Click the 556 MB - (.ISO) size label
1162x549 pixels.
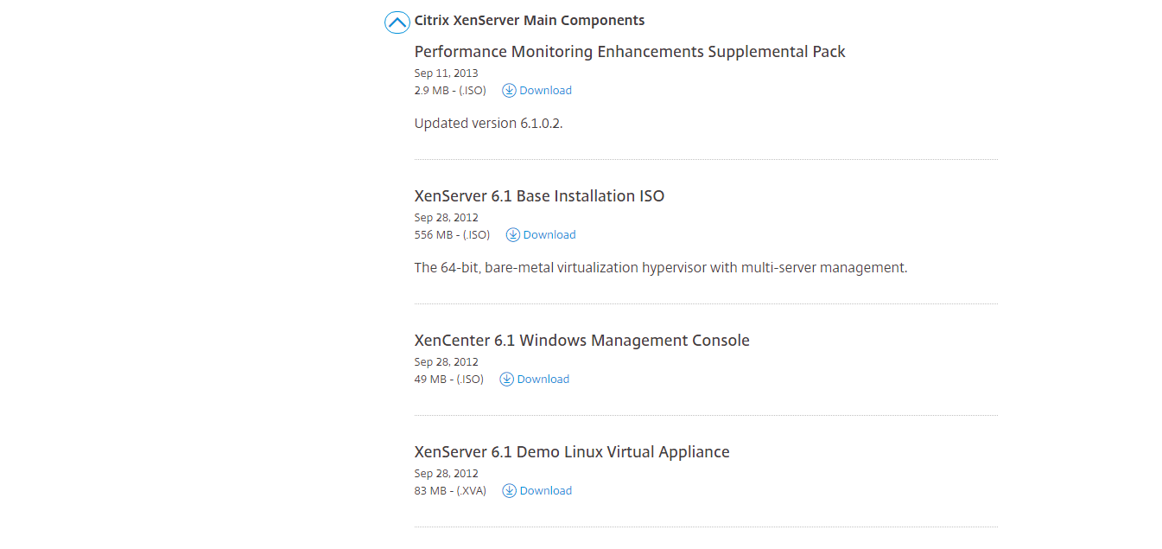[x=452, y=235]
